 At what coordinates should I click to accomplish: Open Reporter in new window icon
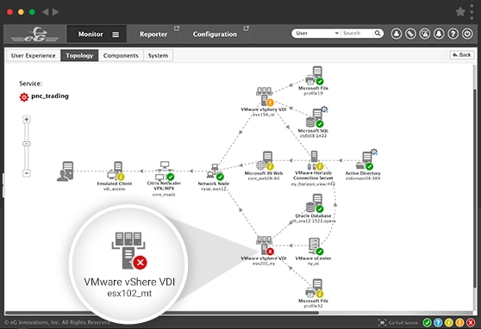[177, 28]
